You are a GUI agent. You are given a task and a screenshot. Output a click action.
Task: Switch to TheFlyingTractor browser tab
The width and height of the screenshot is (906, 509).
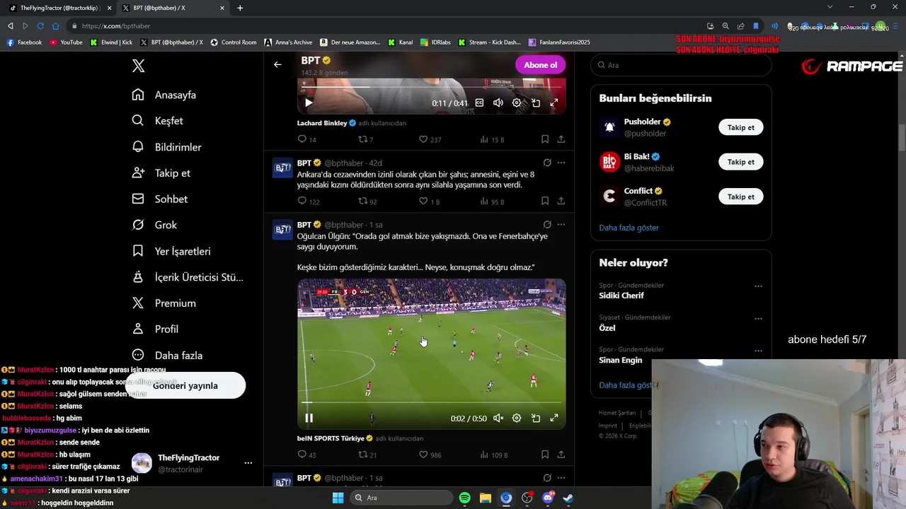point(59,8)
